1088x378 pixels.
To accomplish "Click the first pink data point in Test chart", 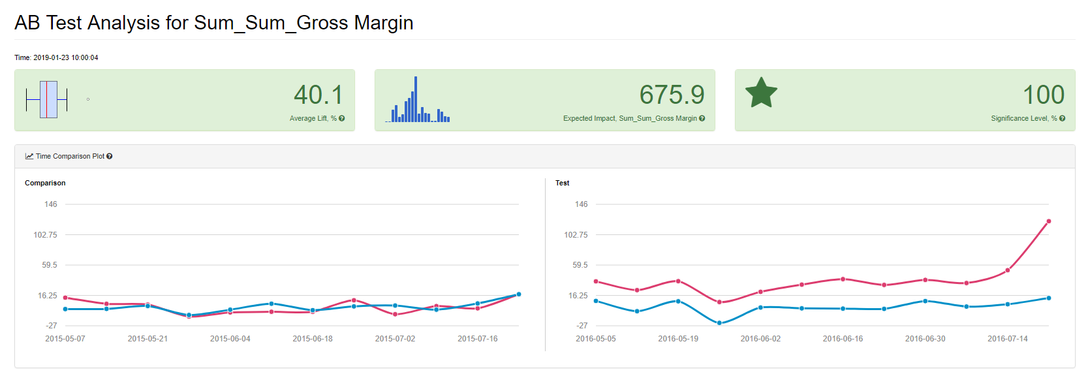I will (596, 281).
